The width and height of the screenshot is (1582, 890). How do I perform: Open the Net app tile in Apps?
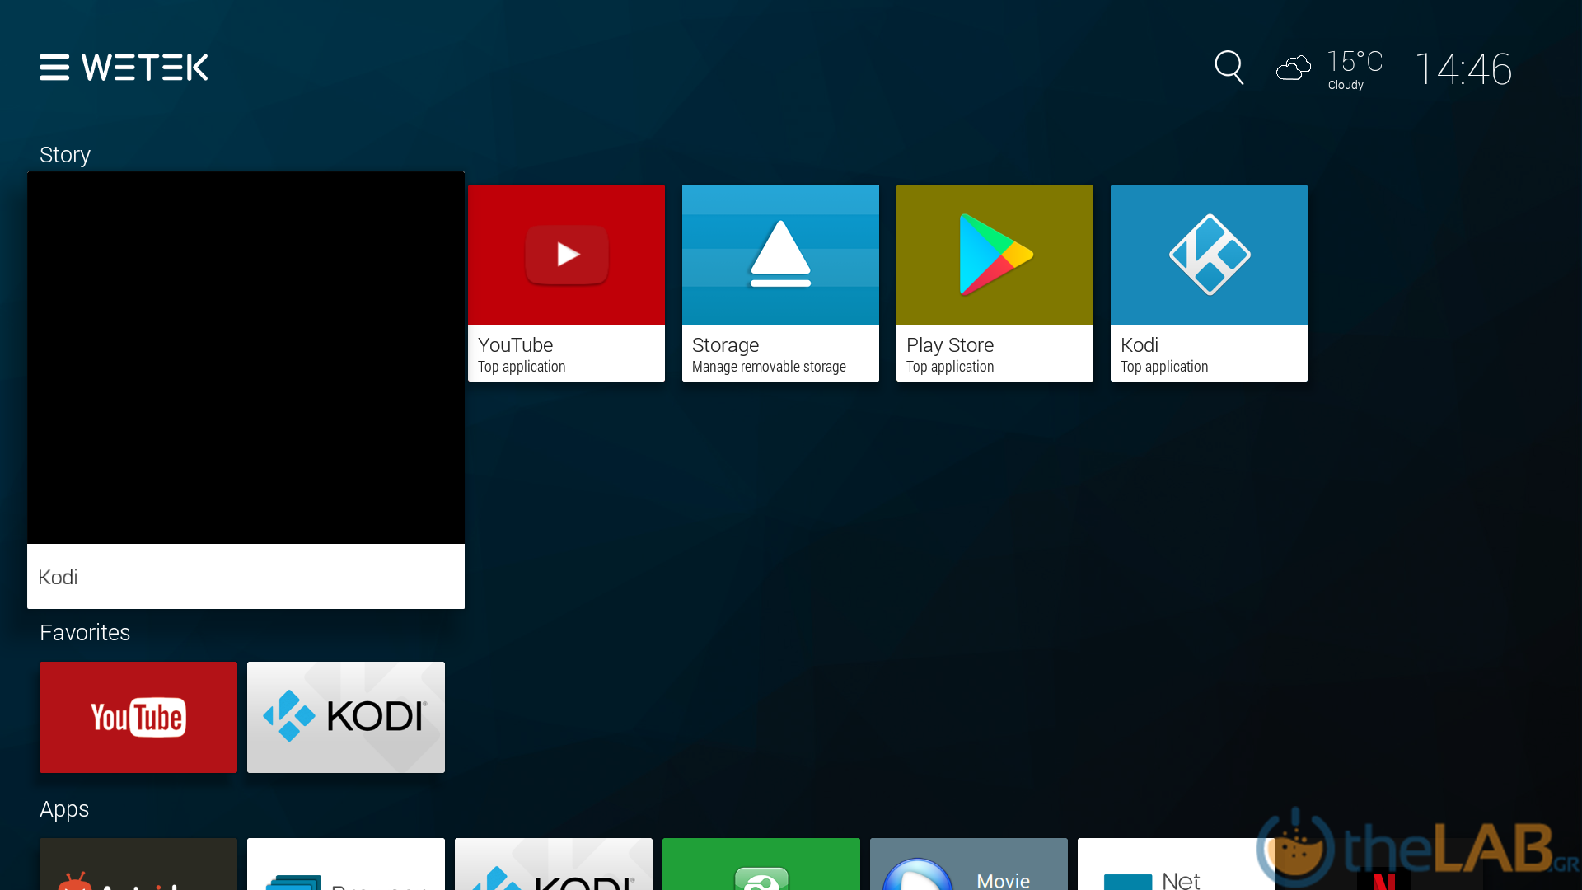[1175, 865]
